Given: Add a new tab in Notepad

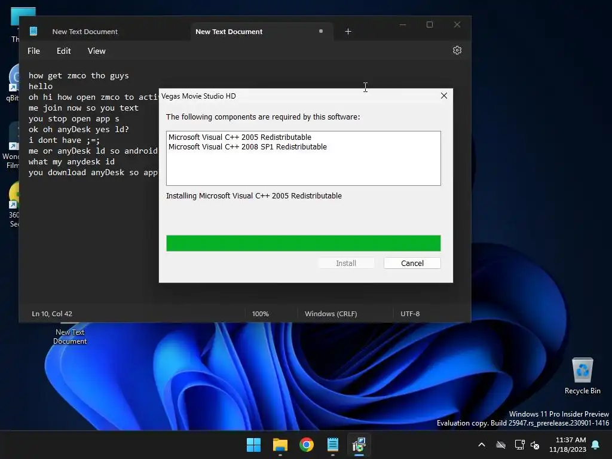Looking at the screenshot, I should point(348,32).
